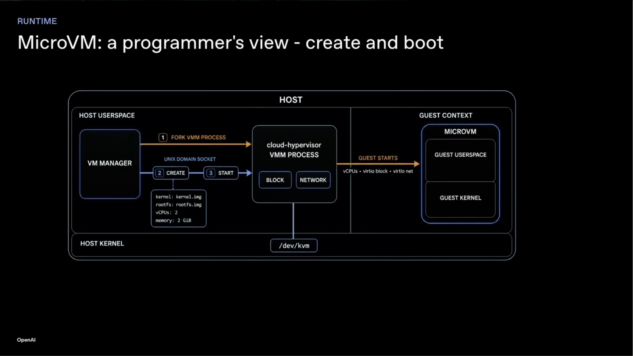Select the CREATE step box
This screenshot has width=633, height=356.
pos(171,173)
